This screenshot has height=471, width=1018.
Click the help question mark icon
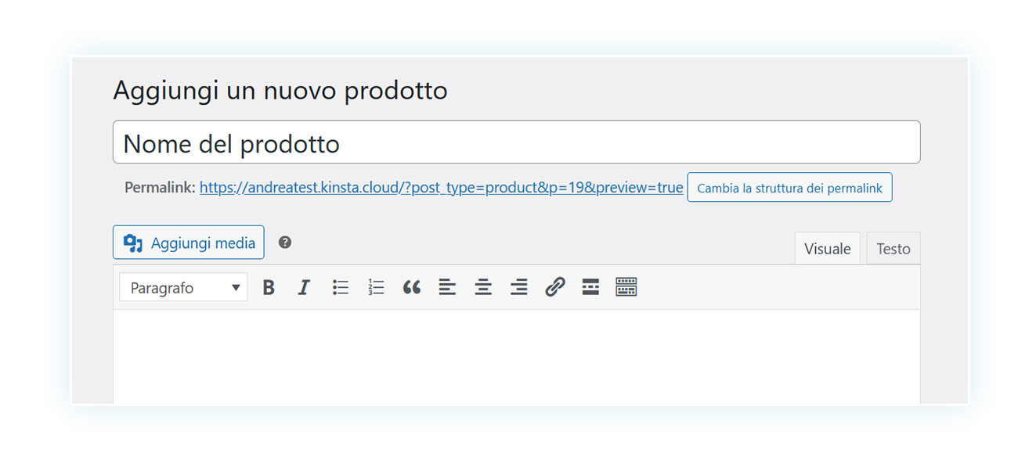(x=285, y=243)
